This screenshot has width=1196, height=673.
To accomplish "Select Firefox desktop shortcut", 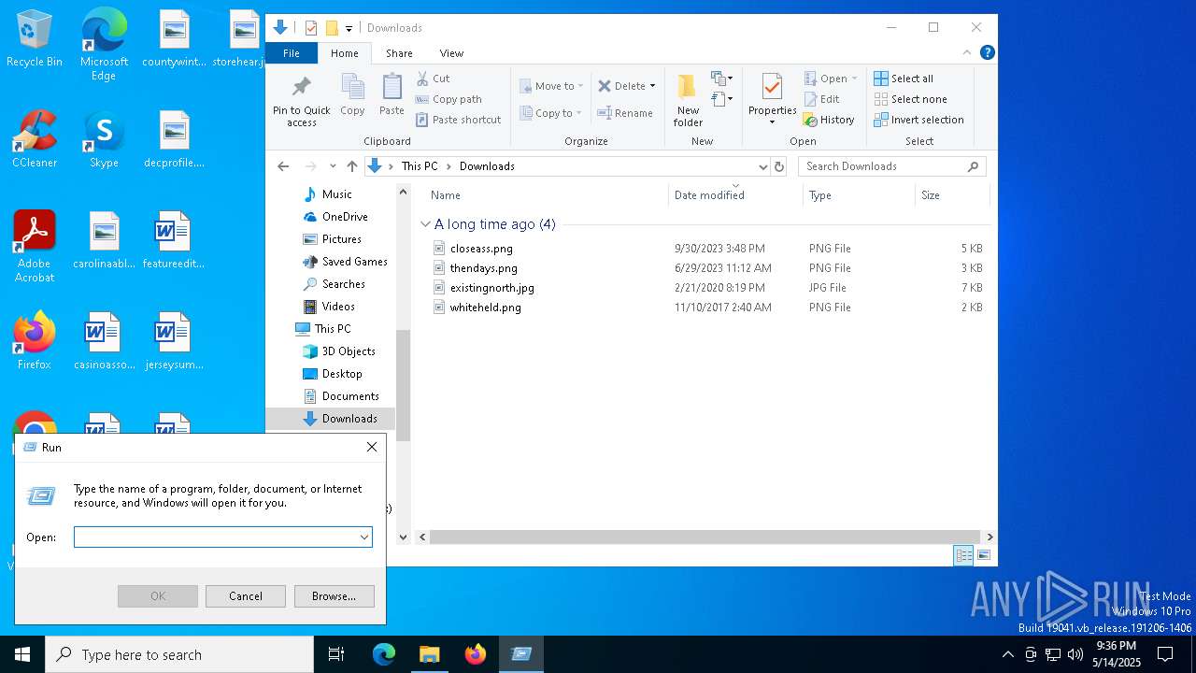I will coord(35,340).
